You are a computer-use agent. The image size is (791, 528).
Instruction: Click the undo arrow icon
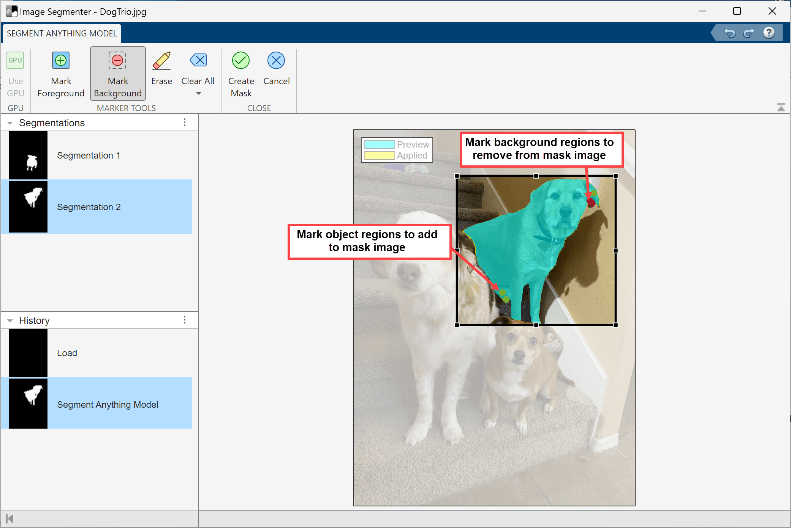[x=729, y=33]
